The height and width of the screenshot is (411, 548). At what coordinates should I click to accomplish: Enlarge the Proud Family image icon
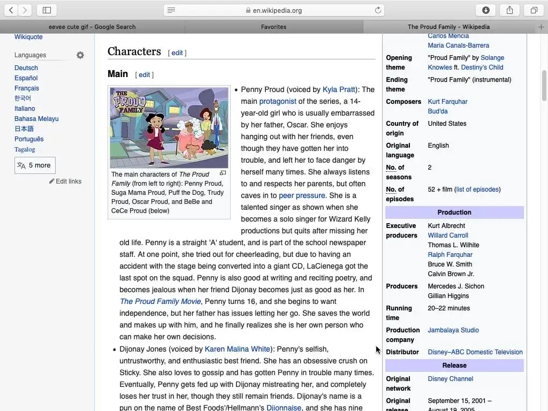[x=223, y=173]
